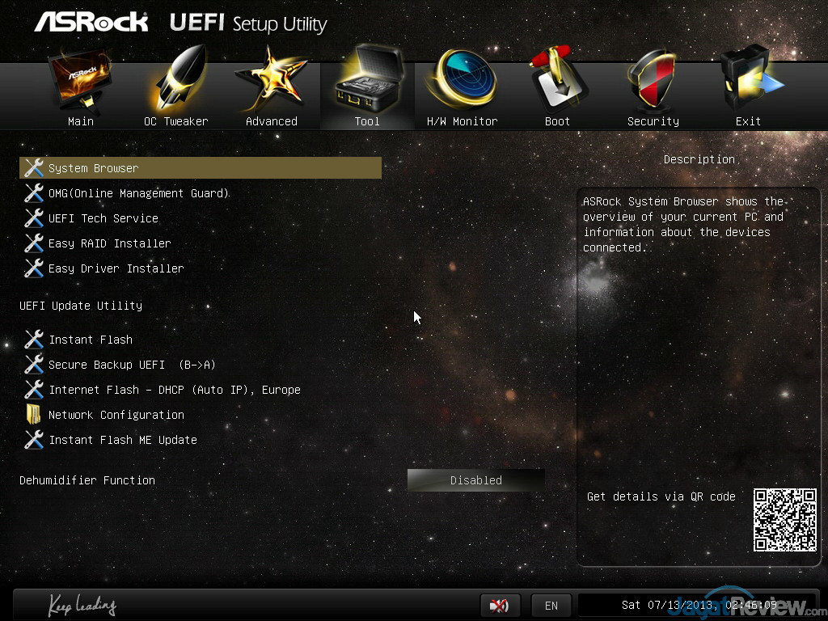
Task: Open System Browser
Action: point(201,168)
